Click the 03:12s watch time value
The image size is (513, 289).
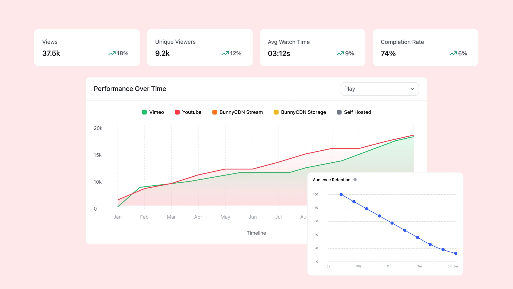tap(279, 53)
